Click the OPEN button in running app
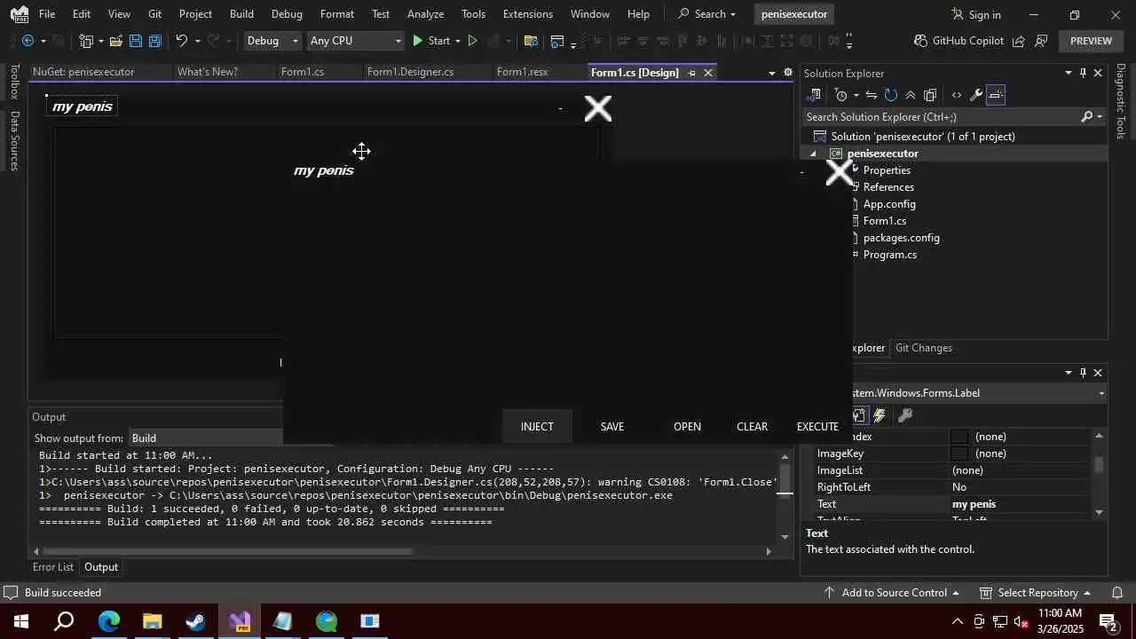The image size is (1136, 639). [x=687, y=427]
